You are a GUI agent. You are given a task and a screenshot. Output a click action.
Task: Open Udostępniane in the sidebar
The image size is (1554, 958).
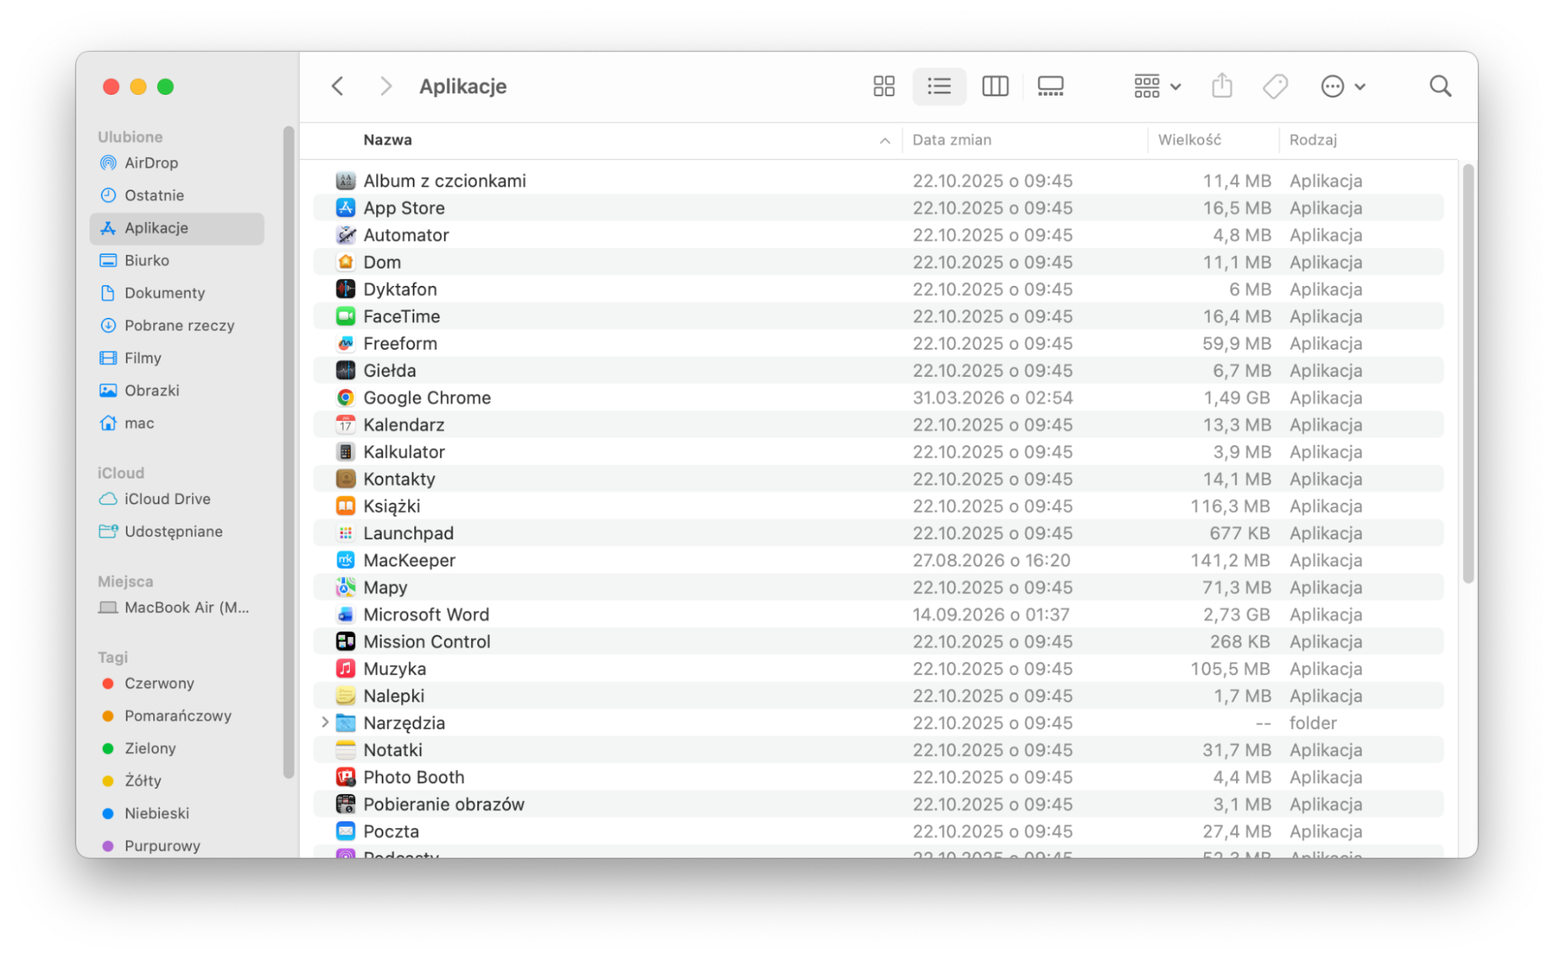click(x=177, y=532)
